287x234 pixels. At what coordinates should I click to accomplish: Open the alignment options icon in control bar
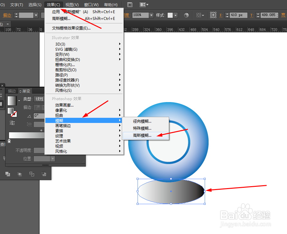(200, 15)
